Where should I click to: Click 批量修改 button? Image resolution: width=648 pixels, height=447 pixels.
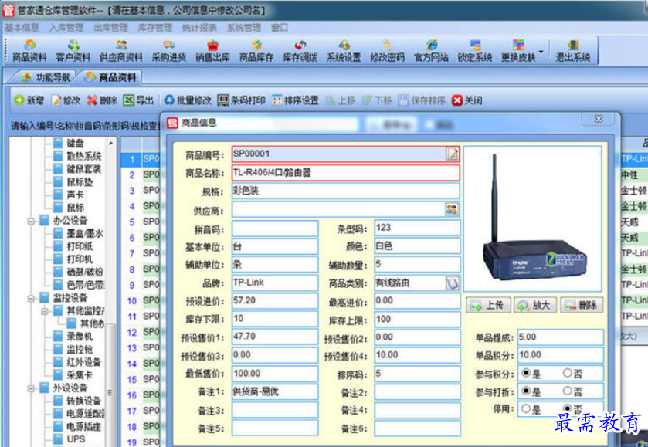188,100
